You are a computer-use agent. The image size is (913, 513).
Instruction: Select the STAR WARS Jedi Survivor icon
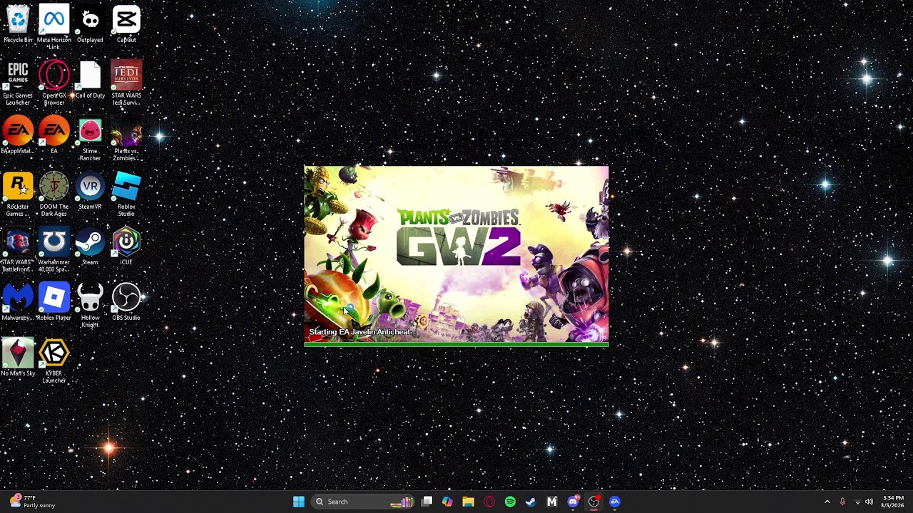pyautogui.click(x=126, y=83)
